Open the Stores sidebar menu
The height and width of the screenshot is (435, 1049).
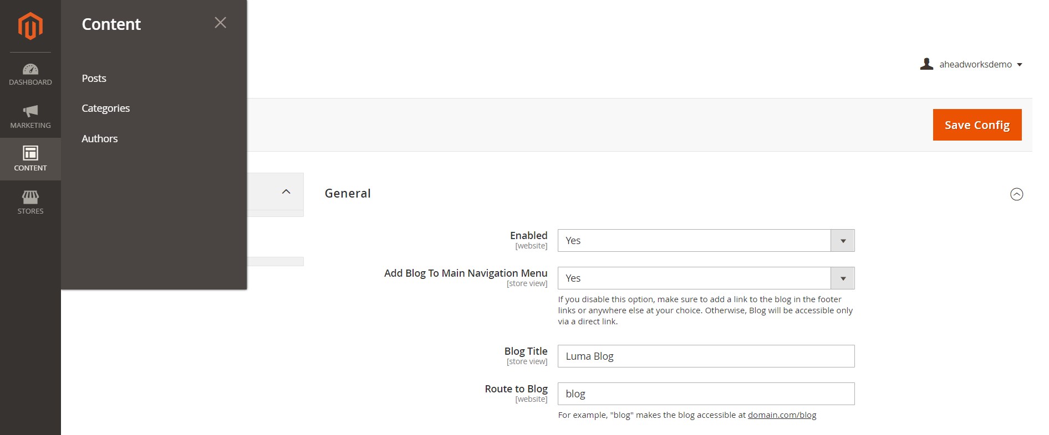click(x=30, y=203)
